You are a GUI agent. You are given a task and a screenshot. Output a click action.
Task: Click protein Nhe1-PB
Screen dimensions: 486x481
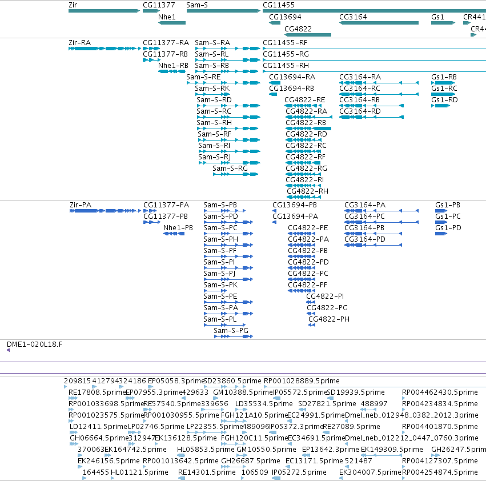click(x=174, y=234)
